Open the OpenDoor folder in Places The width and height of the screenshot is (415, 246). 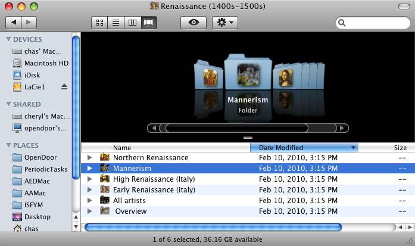[x=35, y=157]
